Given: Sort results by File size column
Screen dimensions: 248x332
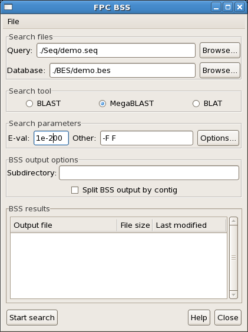Looking at the screenshot, I should tap(135, 225).
